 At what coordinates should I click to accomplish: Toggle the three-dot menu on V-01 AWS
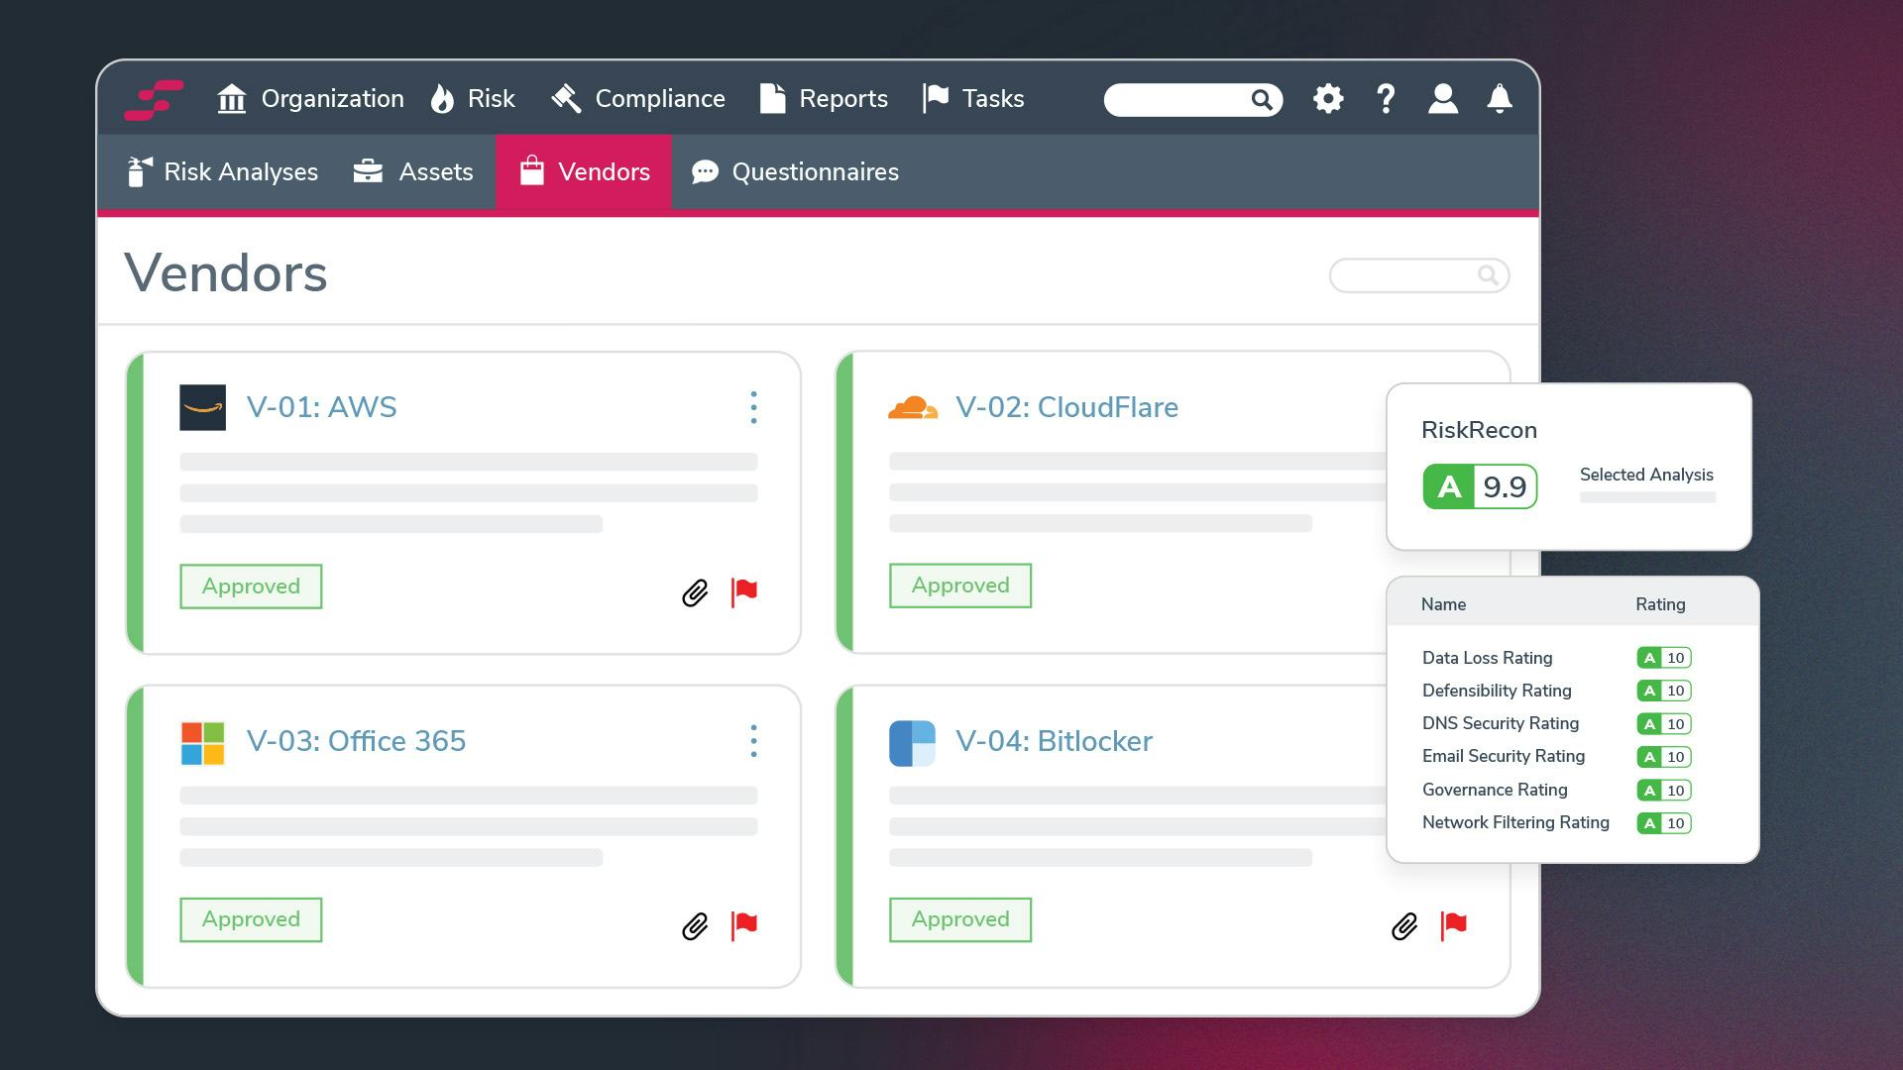(x=753, y=407)
